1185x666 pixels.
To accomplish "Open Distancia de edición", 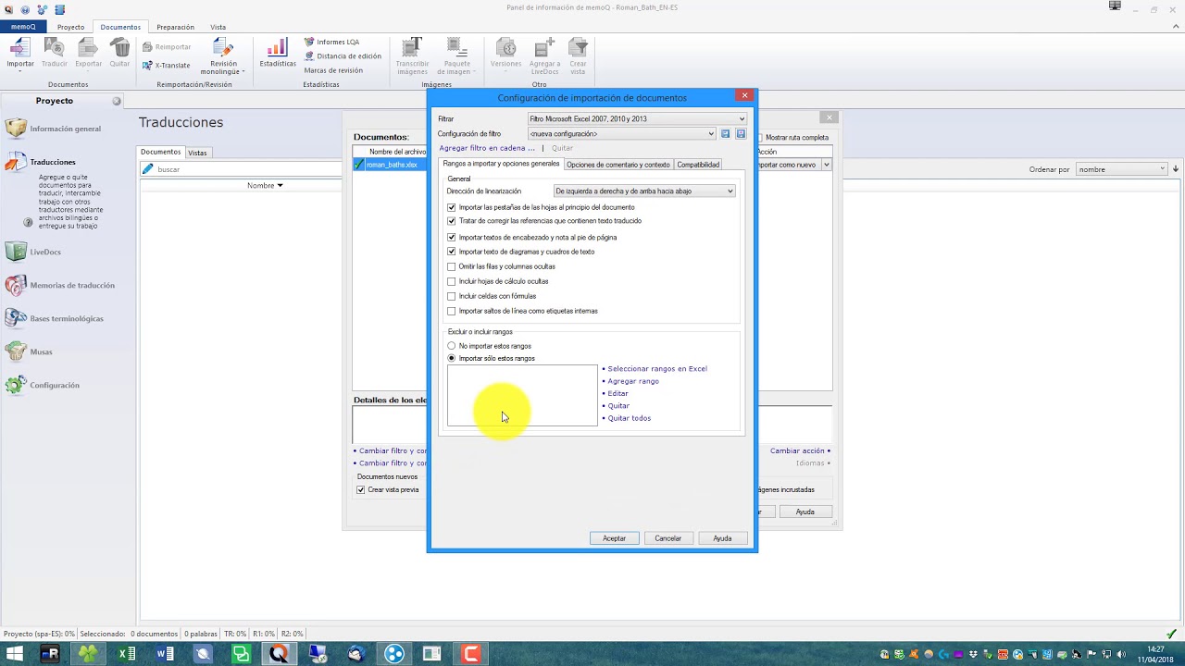I will pyautogui.click(x=343, y=56).
